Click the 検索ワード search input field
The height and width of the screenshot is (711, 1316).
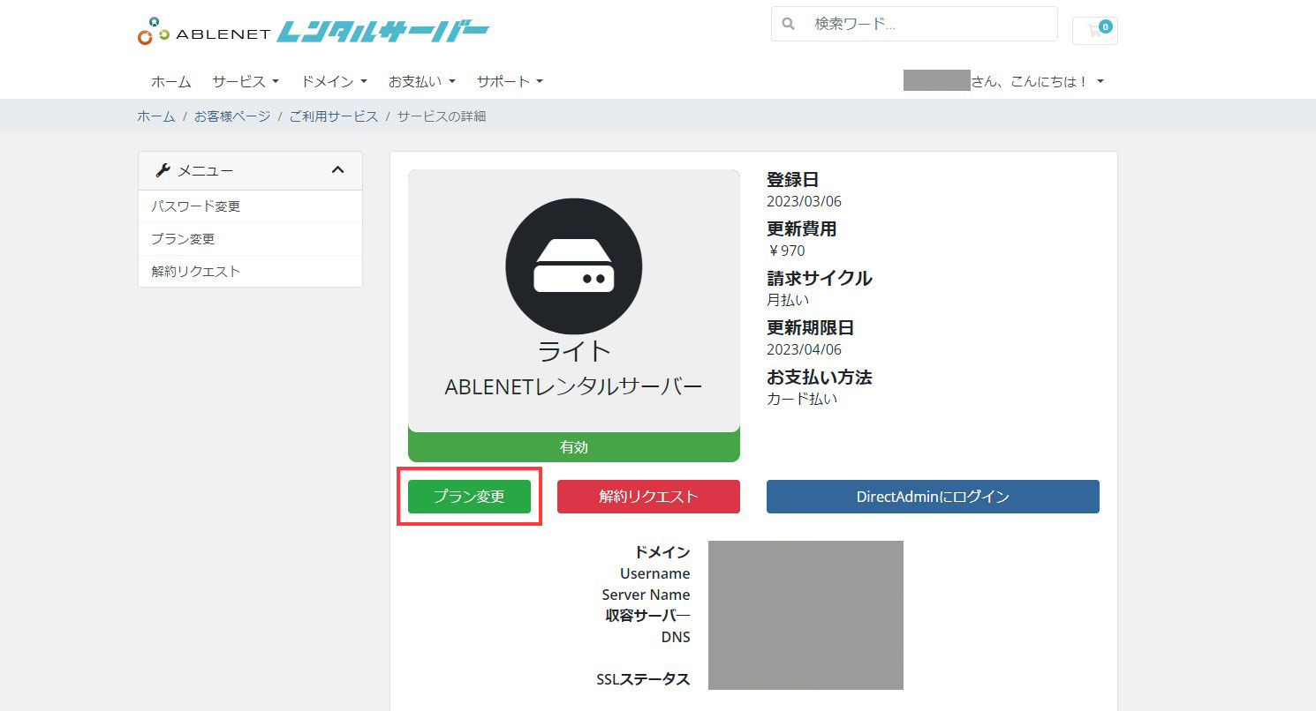point(927,24)
